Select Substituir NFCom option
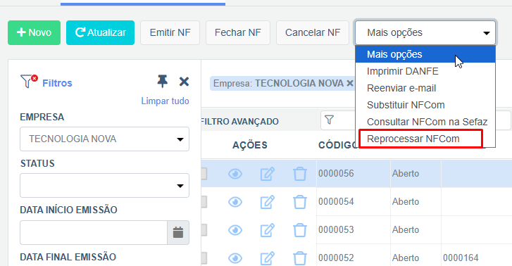The width and height of the screenshot is (512, 266). (425, 105)
